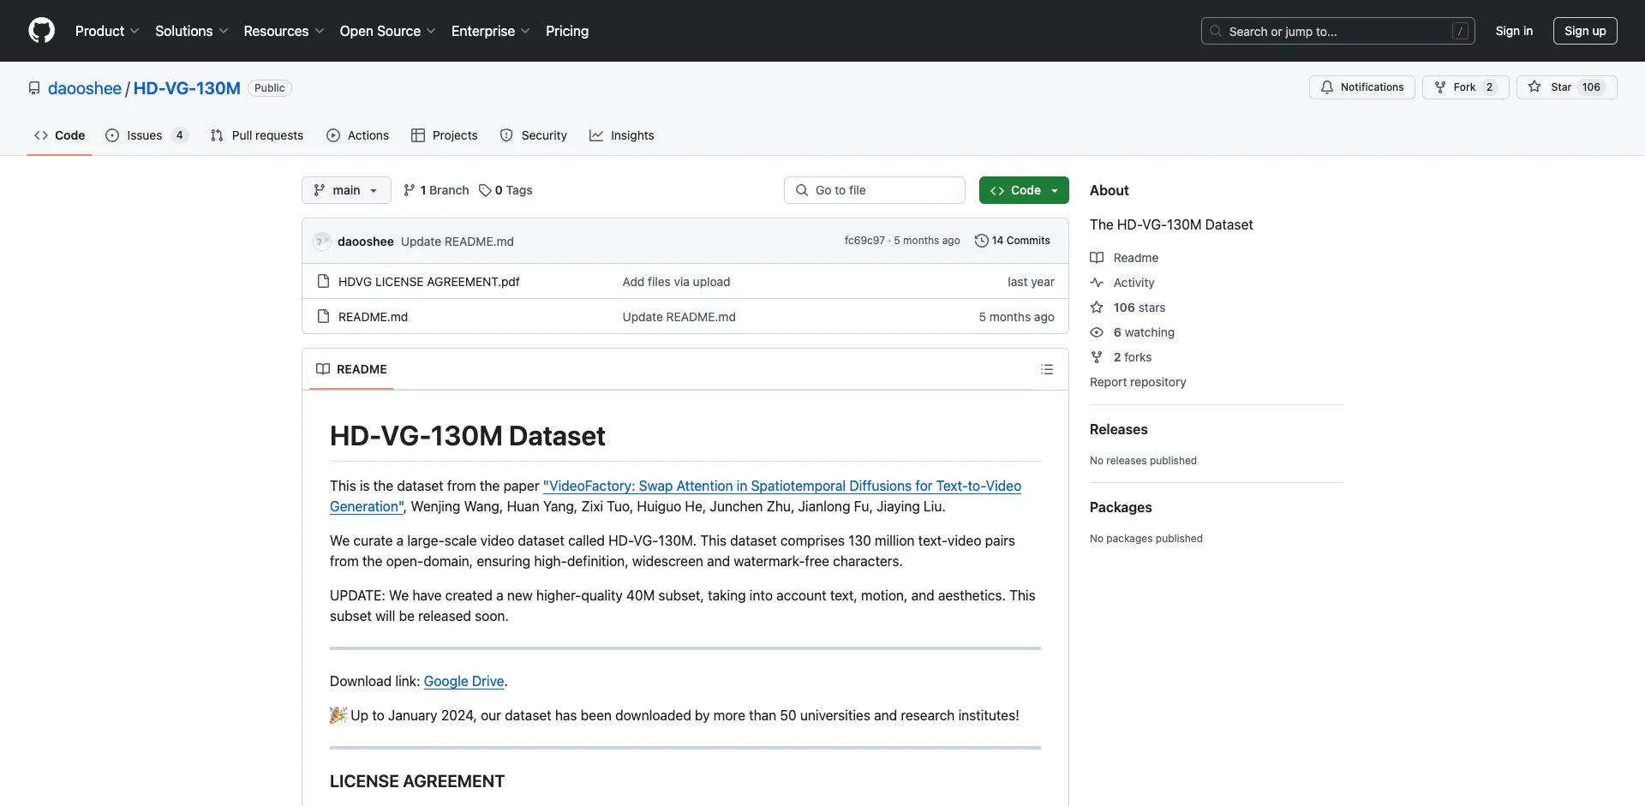Switch to the Pull requests tab
The image size is (1645, 806).
point(257,135)
